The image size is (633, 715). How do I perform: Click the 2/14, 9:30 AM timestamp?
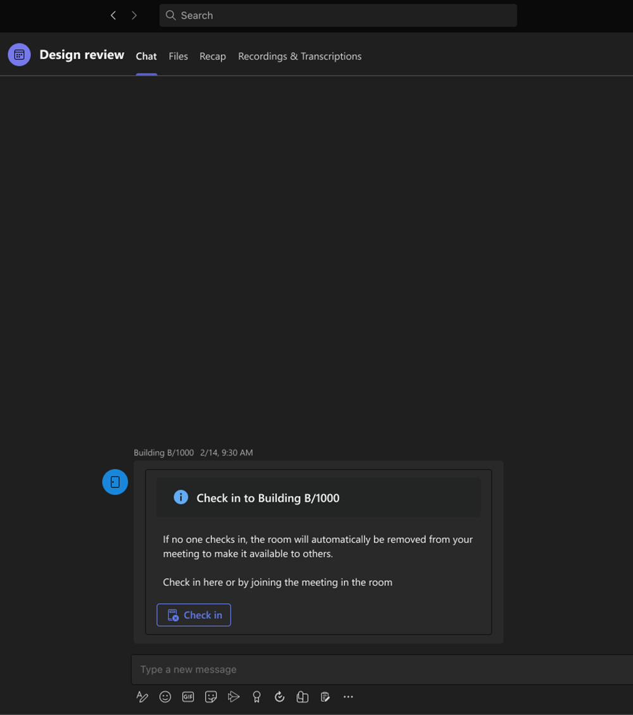click(x=226, y=453)
